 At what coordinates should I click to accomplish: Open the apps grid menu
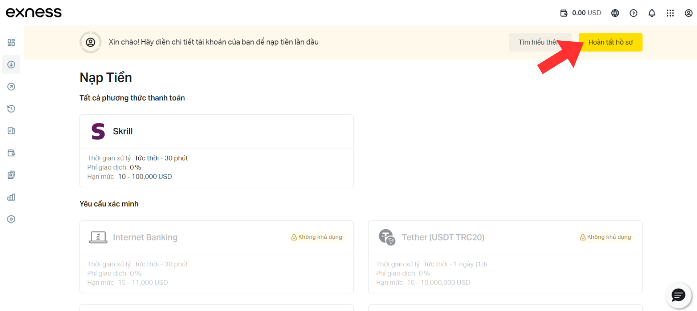(670, 13)
